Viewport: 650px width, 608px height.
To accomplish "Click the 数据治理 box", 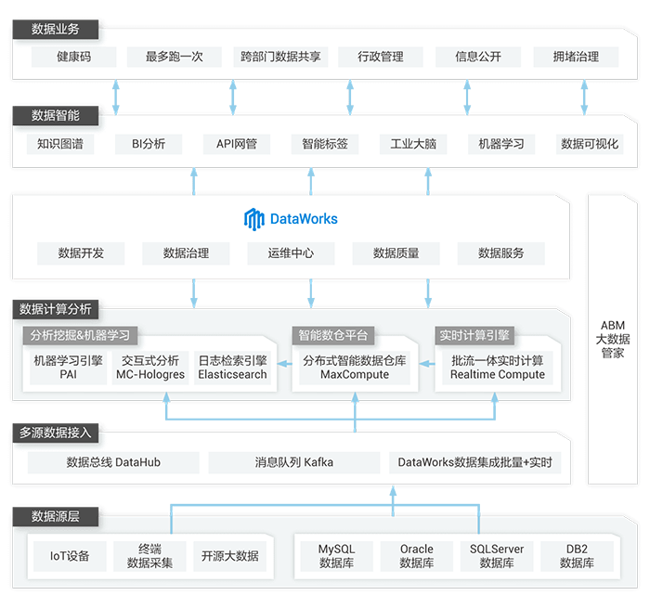I will pyautogui.click(x=186, y=253).
